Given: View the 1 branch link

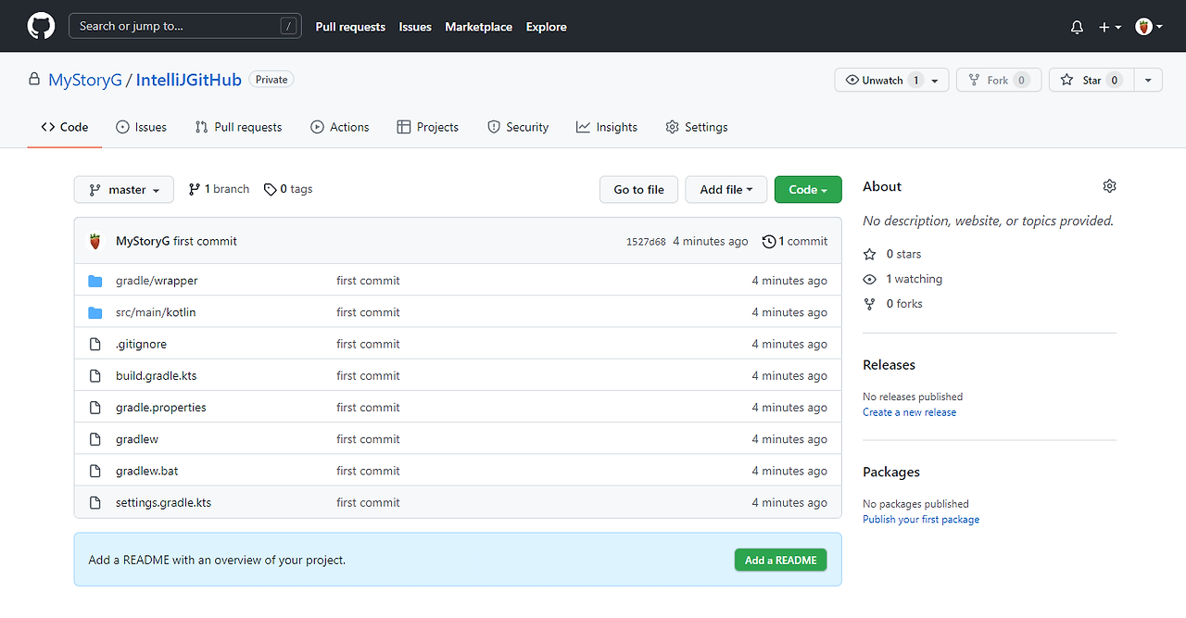Looking at the screenshot, I should click(x=219, y=189).
